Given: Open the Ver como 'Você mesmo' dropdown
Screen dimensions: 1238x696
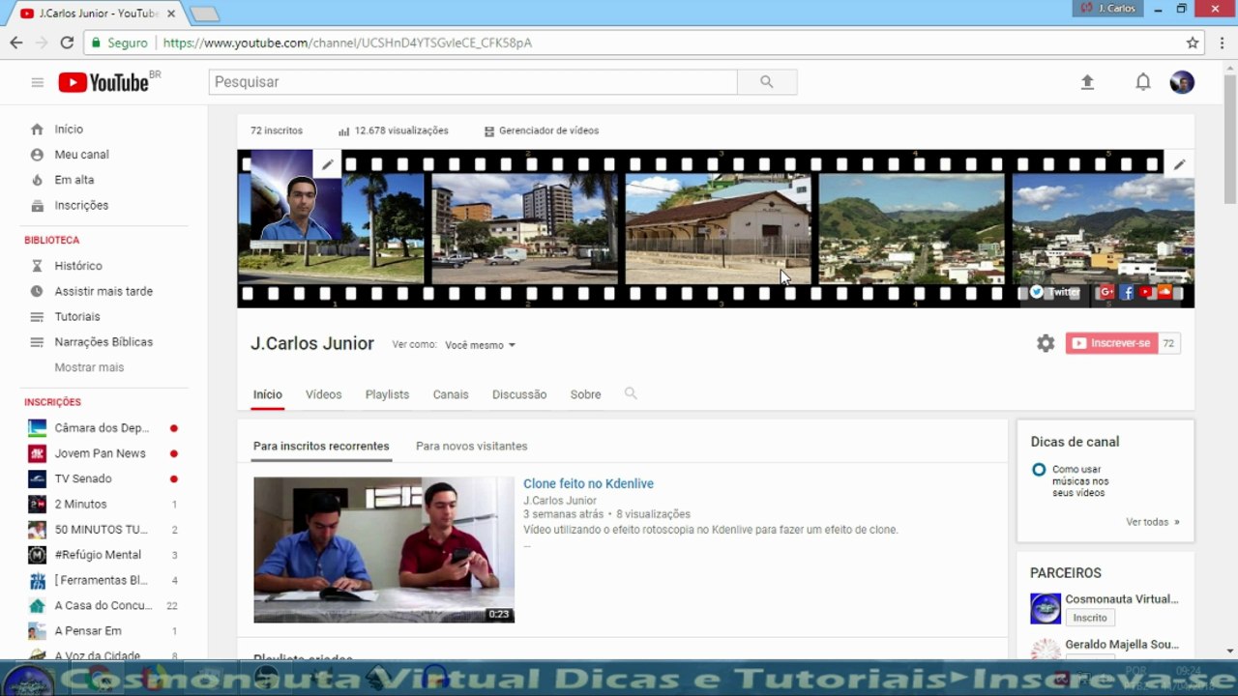Looking at the screenshot, I should (x=480, y=345).
